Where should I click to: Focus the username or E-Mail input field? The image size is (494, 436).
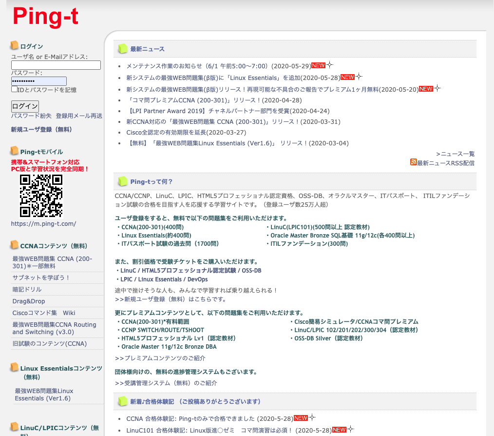click(x=56, y=65)
